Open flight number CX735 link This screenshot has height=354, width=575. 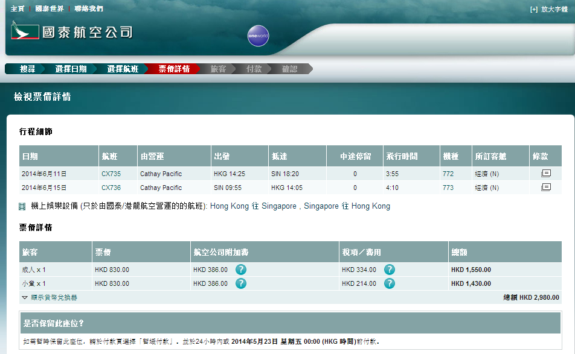point(111,174)
